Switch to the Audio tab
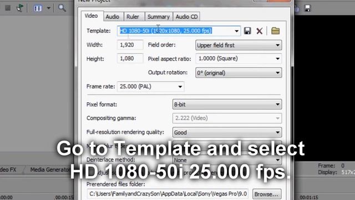 113,17
